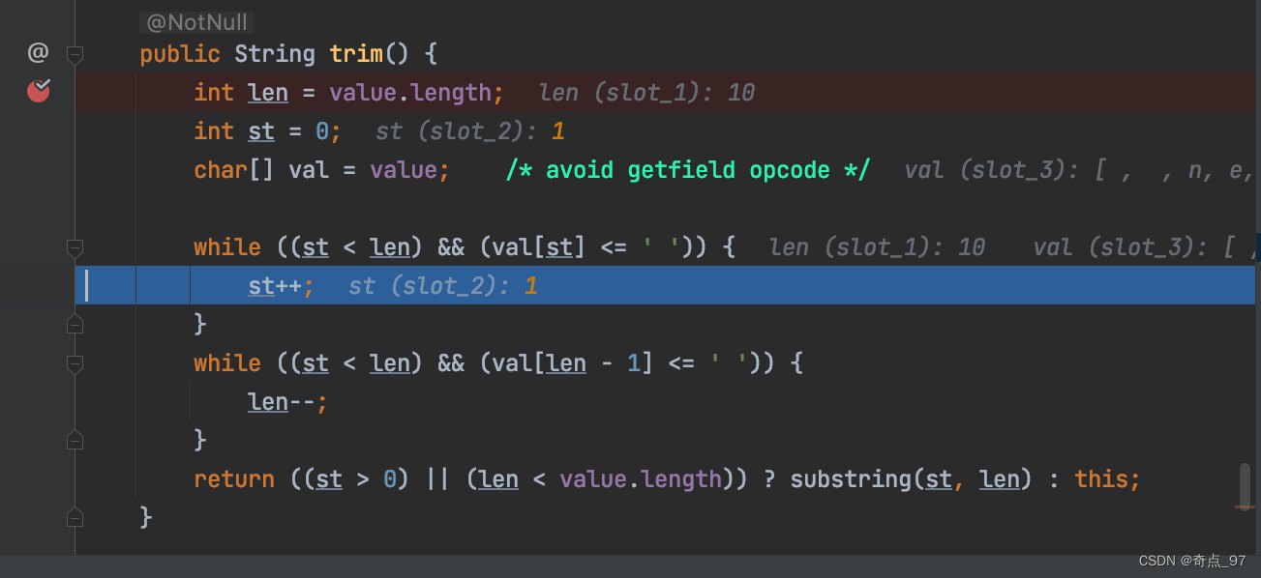Collapse the trim() method using its fold arrow

click(75, 55)
